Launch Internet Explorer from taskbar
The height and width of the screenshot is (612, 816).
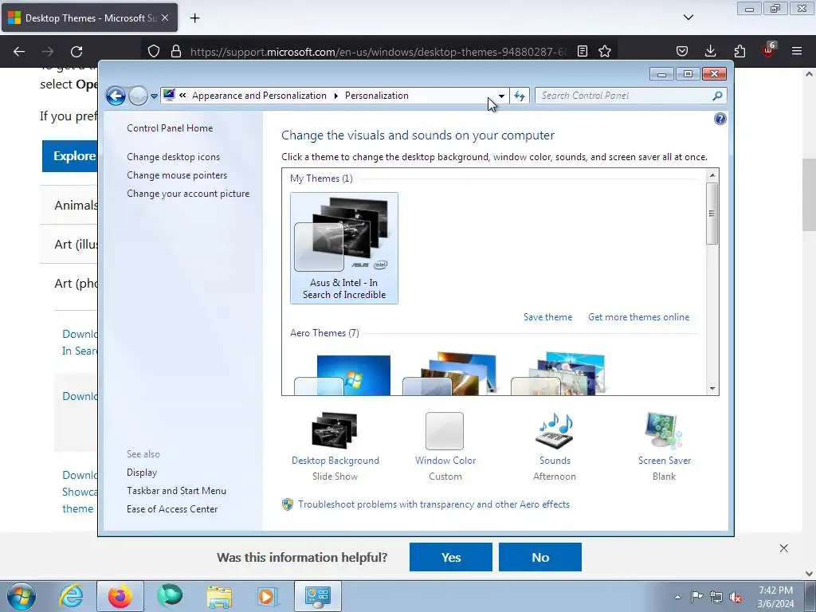click(71, 596)
